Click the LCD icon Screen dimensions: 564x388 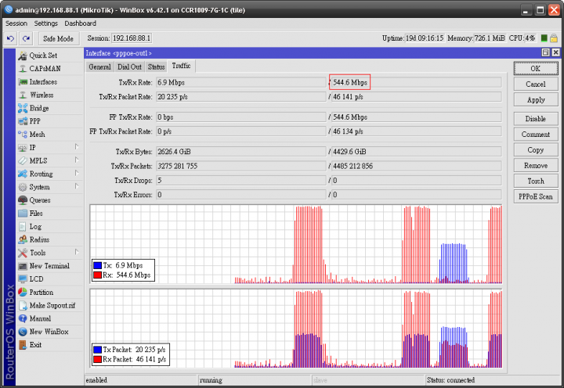23,279
